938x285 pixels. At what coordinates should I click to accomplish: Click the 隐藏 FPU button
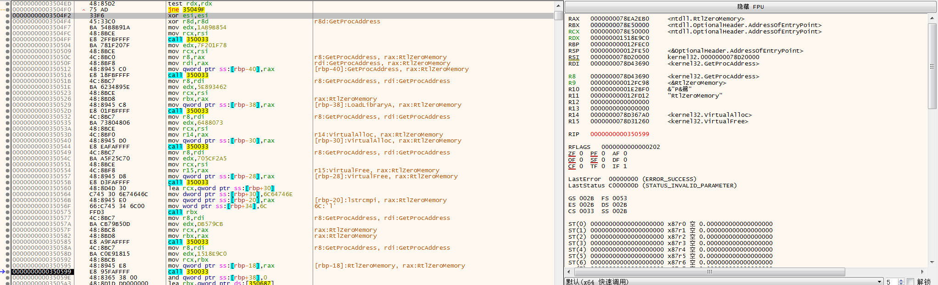pyautogui.click(x=750, y=7)
